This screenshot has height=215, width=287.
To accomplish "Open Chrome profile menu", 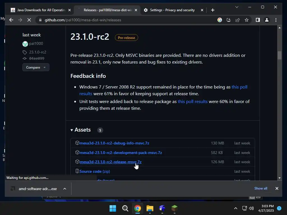I will 267,20.
